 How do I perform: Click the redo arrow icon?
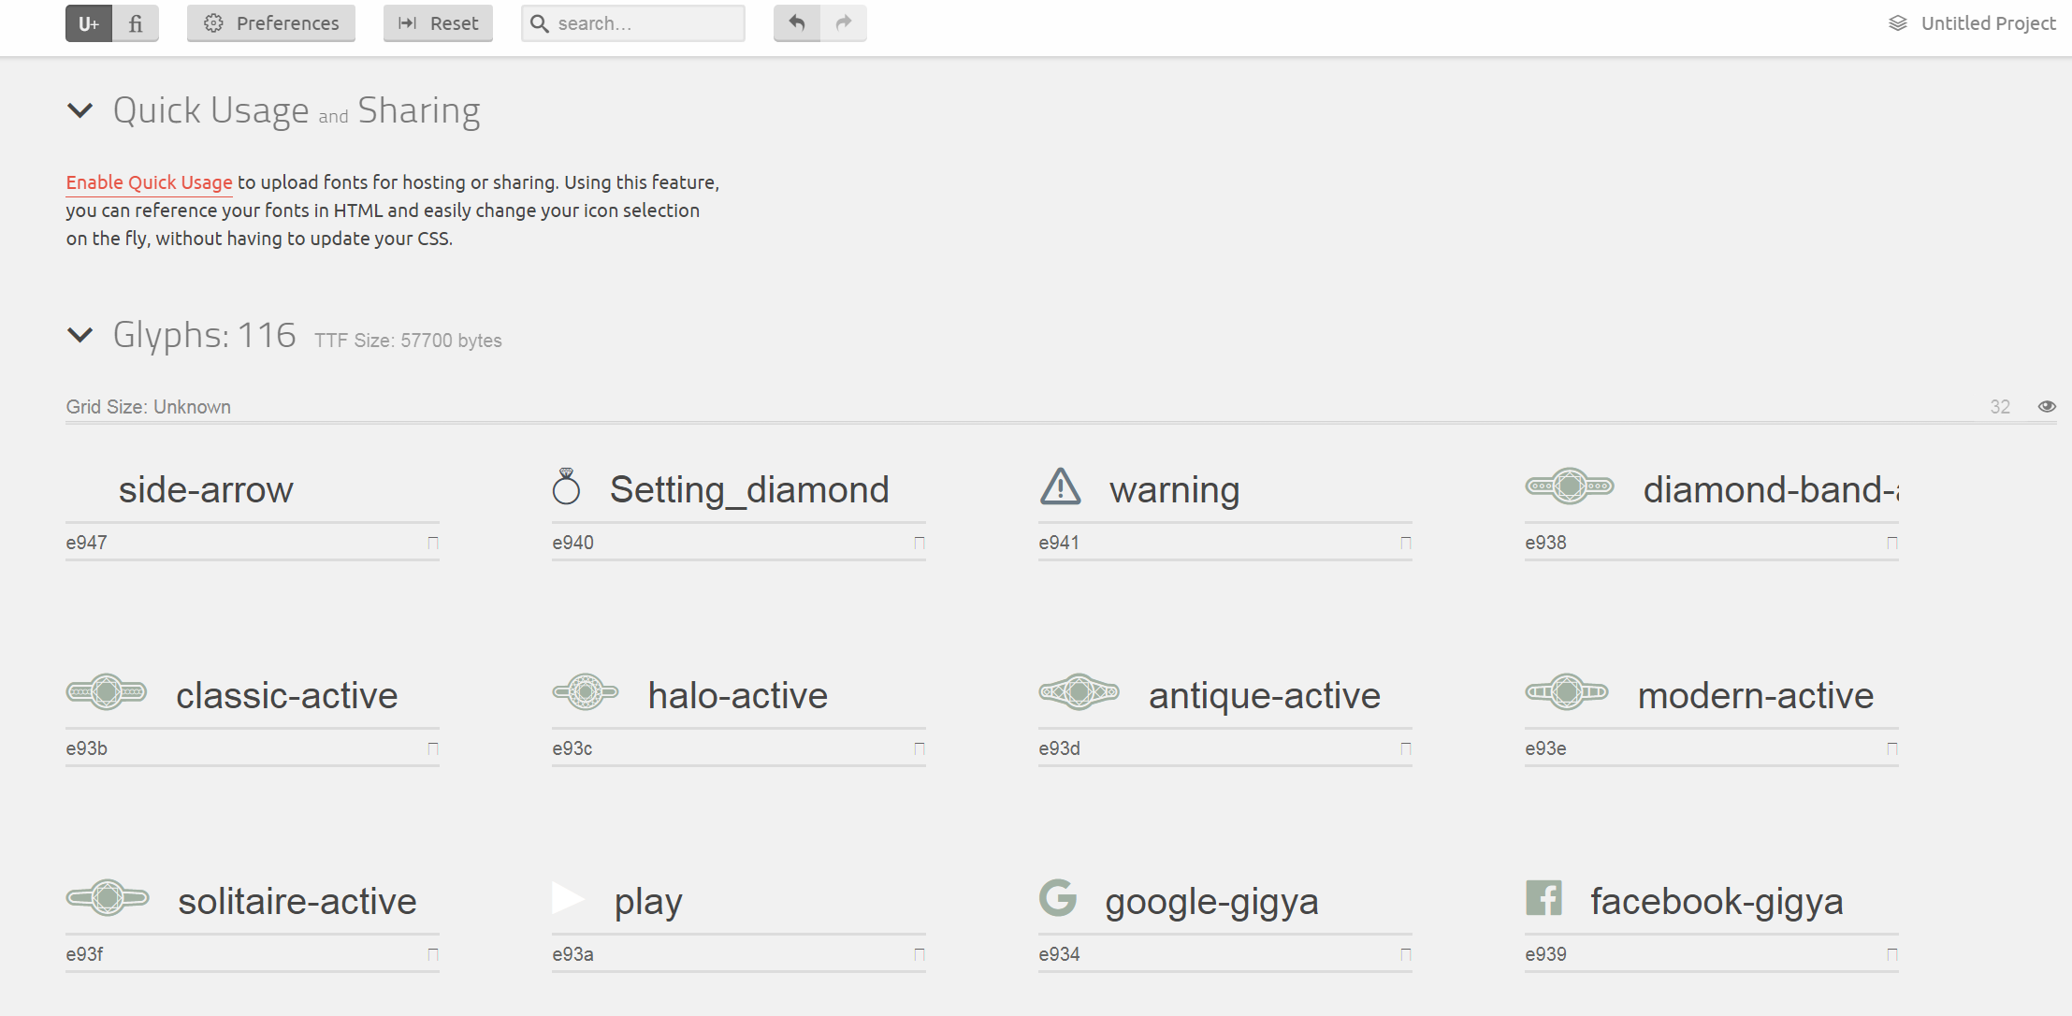click(x=844, y=22)
